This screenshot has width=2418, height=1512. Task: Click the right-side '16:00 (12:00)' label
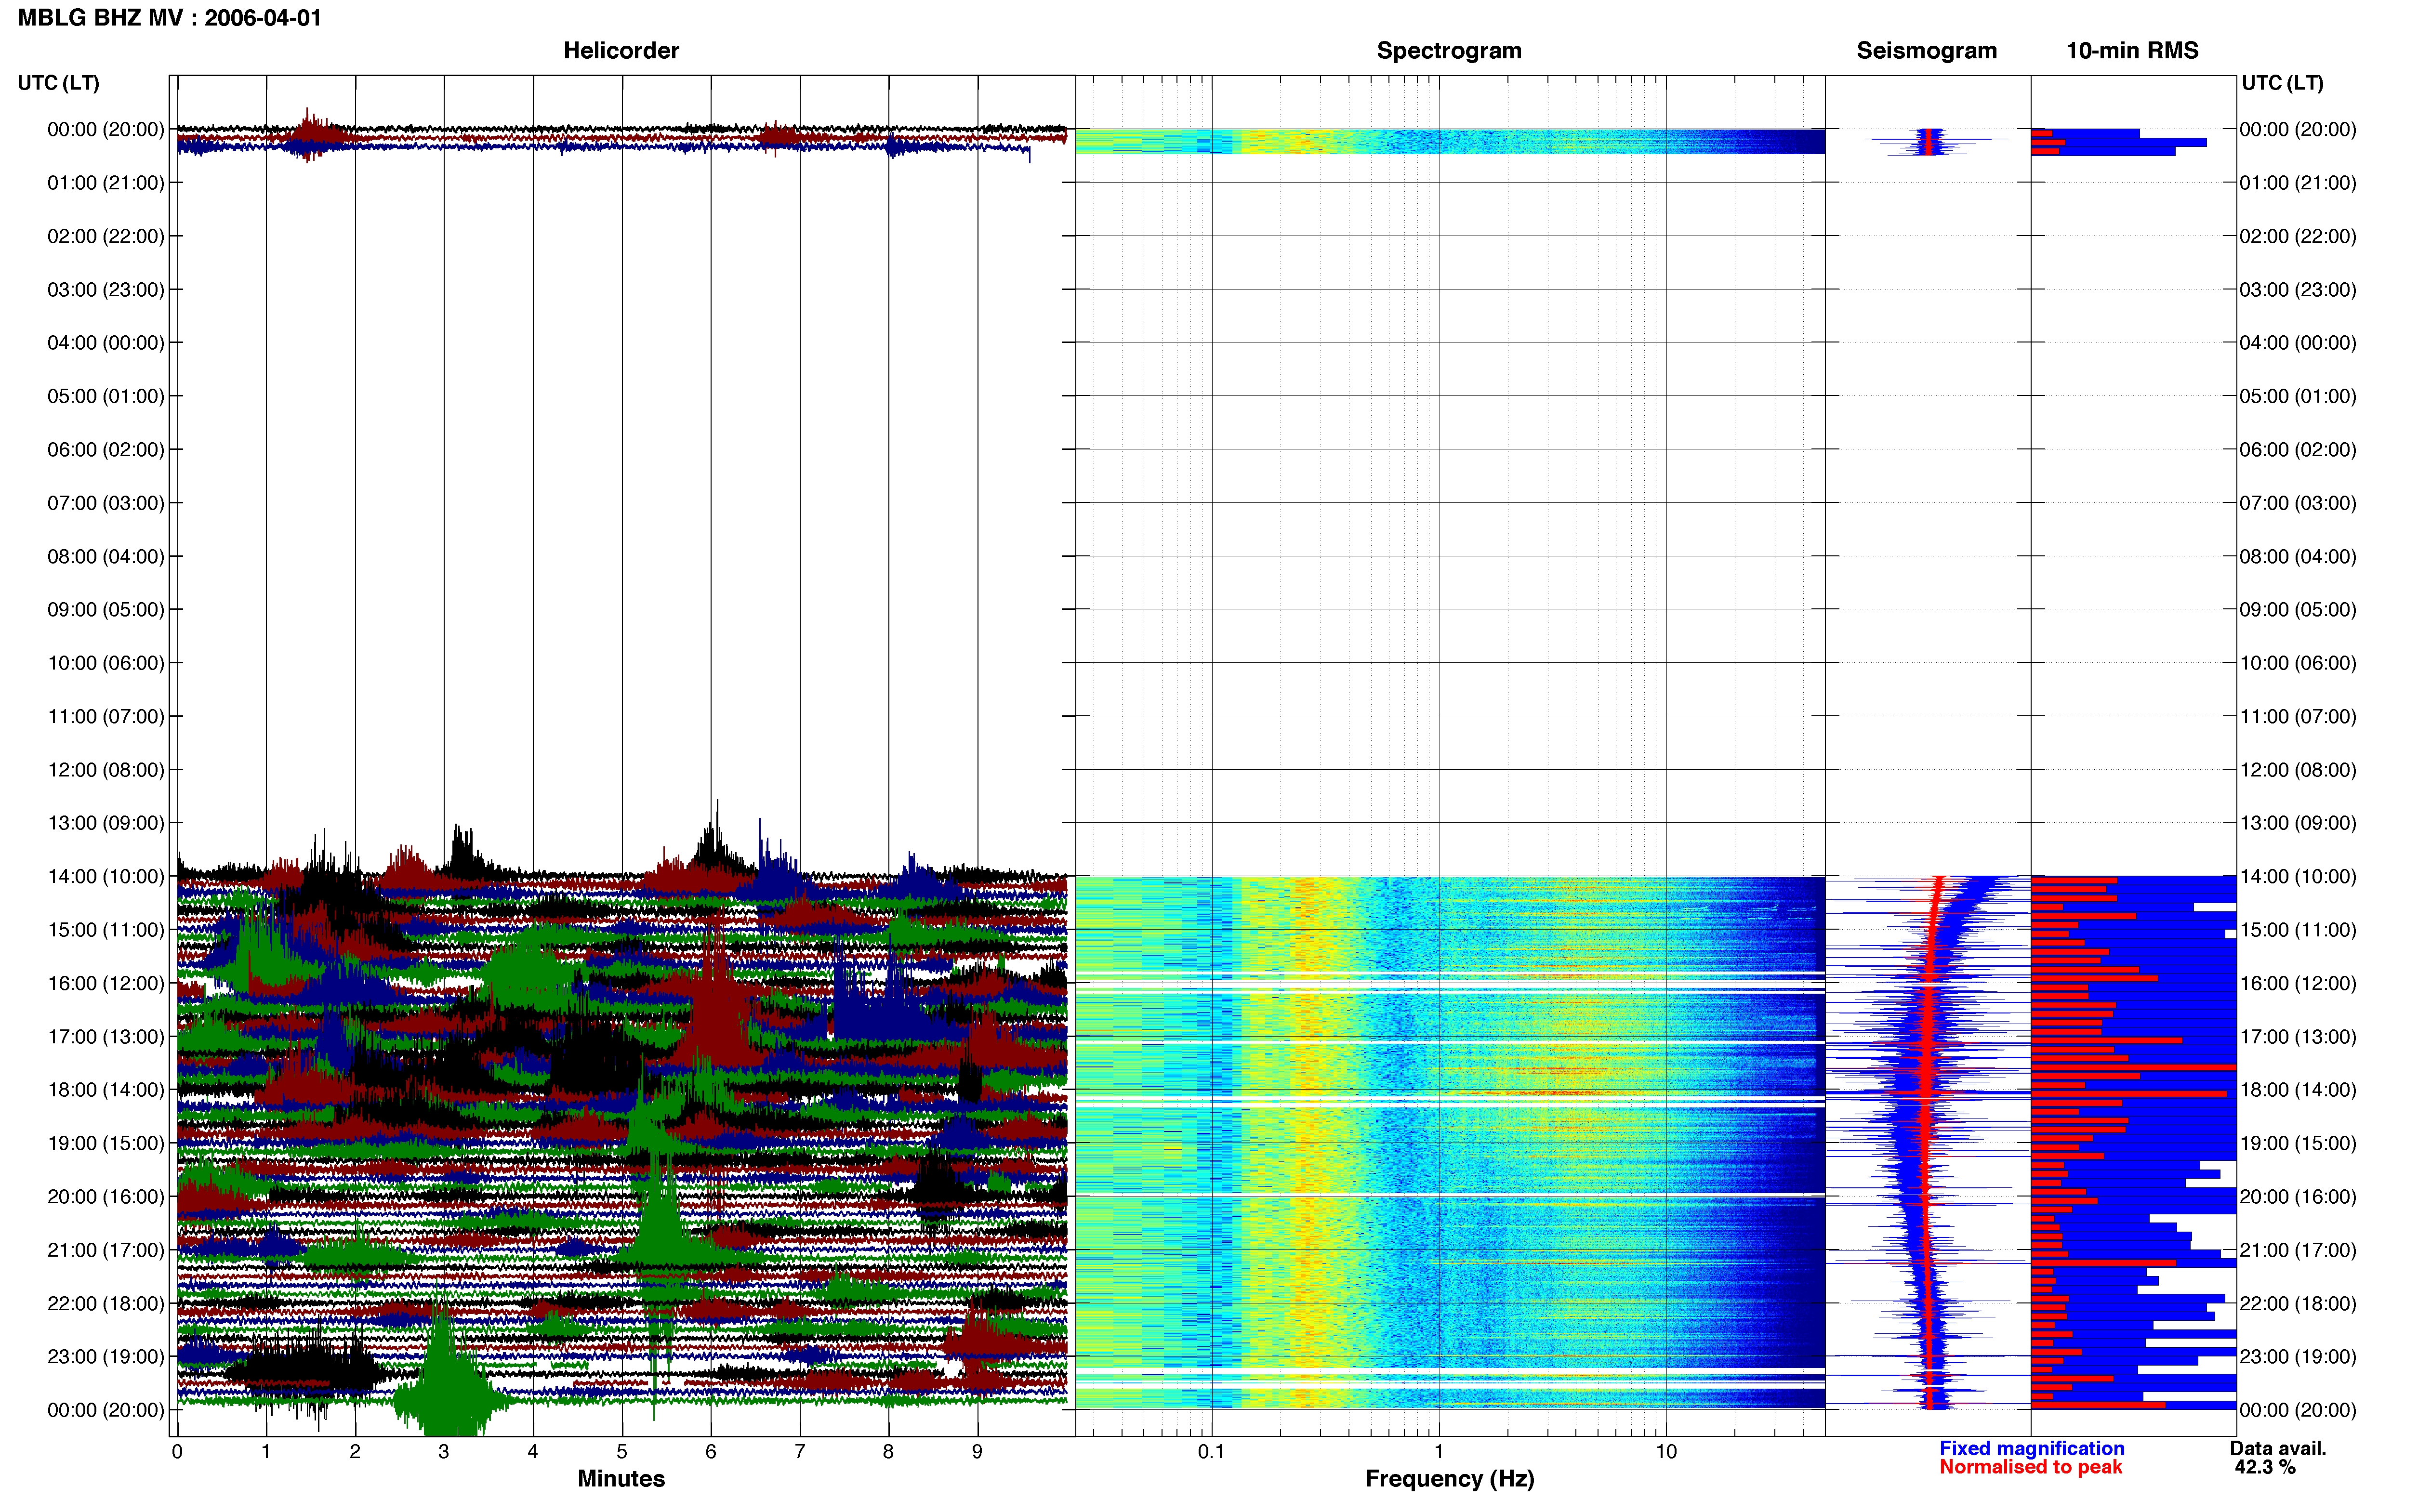coord(2298,983)
